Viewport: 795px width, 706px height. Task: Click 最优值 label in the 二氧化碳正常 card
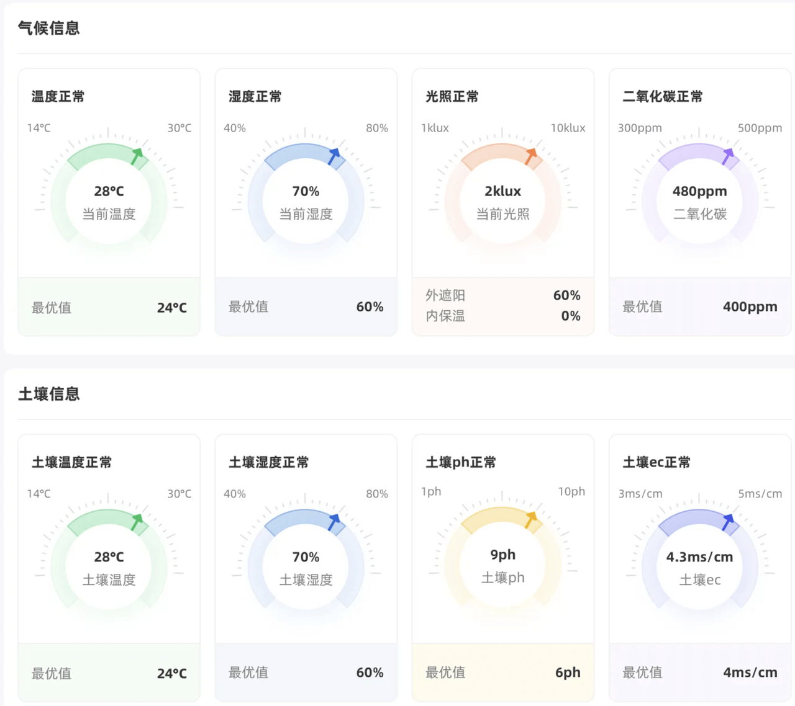click(642, 306)
